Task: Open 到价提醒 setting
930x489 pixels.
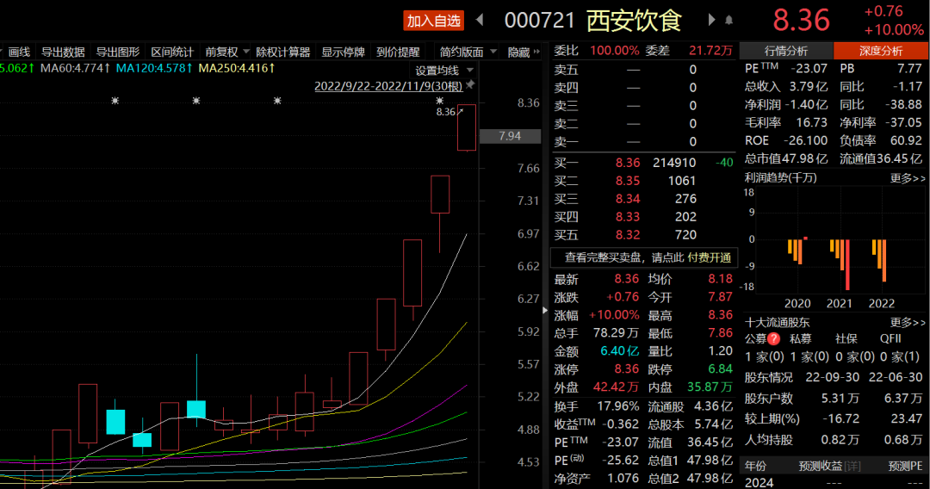Action: (x=398, y=53)
